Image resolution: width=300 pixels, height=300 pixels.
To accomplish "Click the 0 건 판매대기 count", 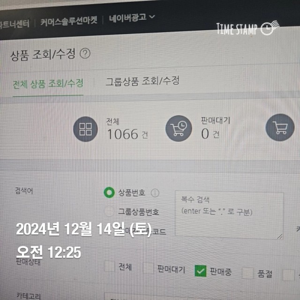I will [x=210, y=134].
